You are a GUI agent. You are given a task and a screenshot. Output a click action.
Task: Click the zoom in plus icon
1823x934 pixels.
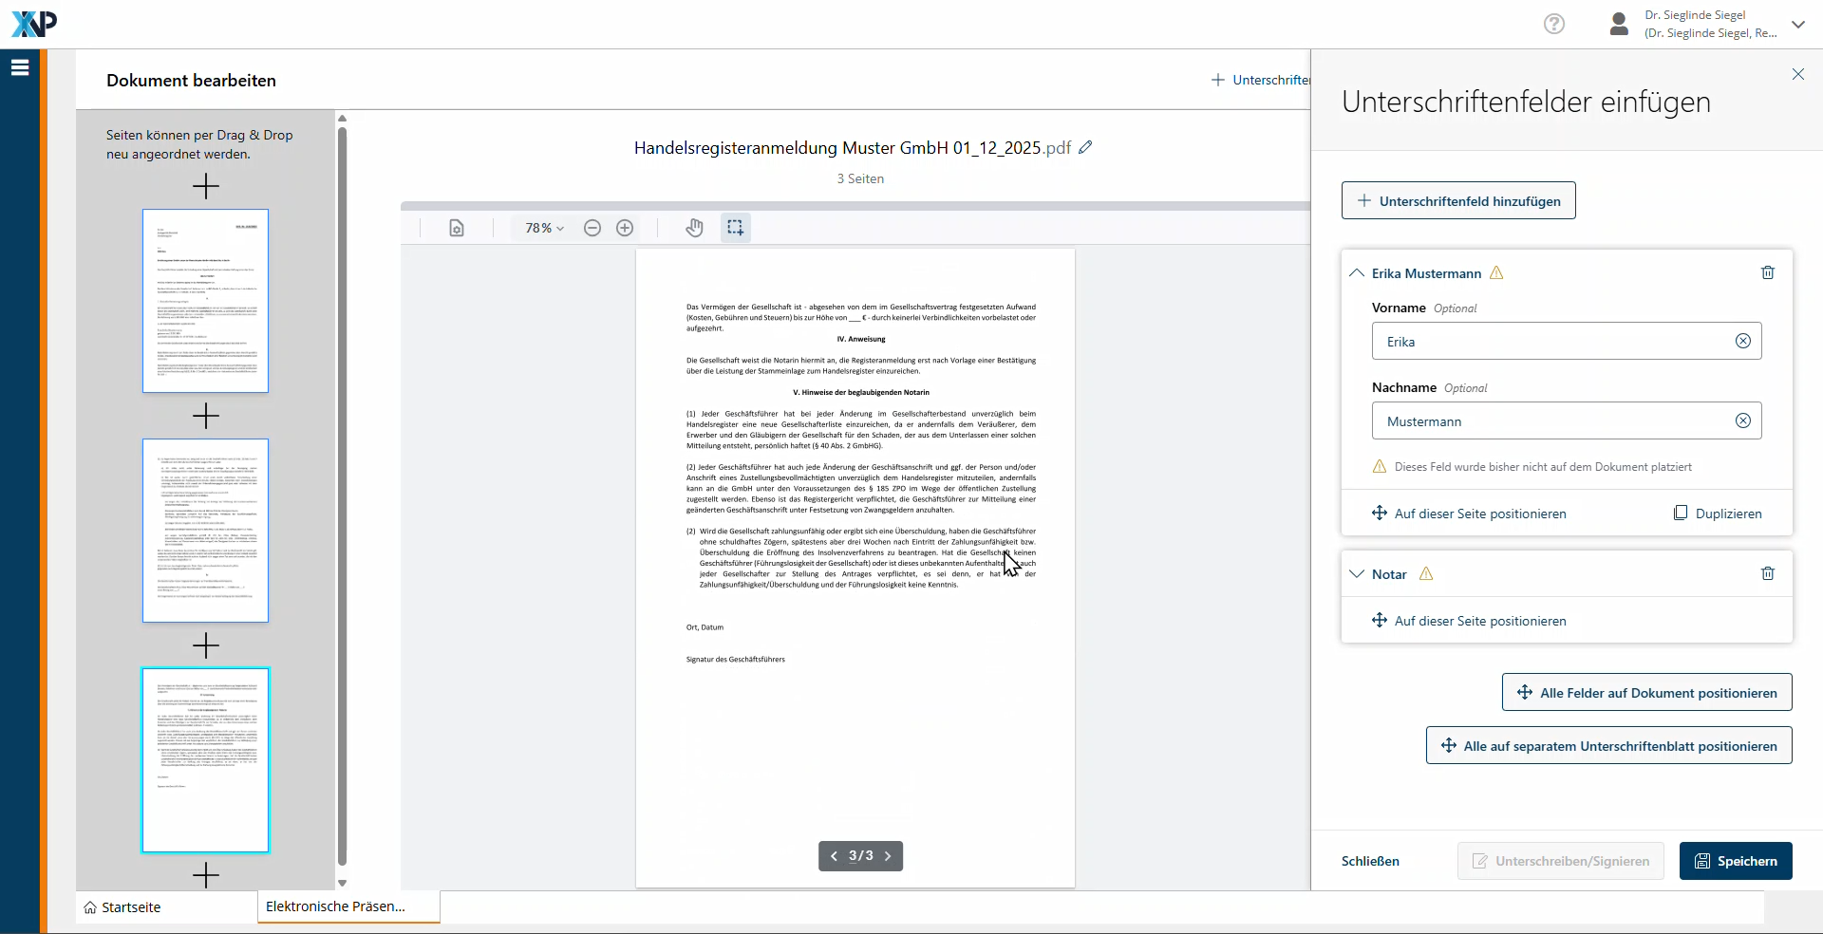click(x=625, y=228)
